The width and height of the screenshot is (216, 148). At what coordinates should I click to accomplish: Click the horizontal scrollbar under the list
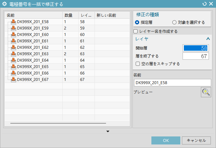click(x=58, y=123)
